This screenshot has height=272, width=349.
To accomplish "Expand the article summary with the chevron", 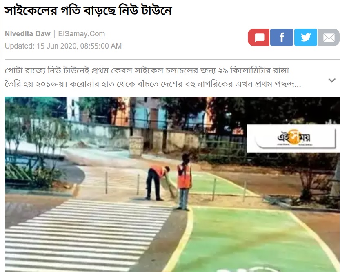I will click(x=332, y=80).
